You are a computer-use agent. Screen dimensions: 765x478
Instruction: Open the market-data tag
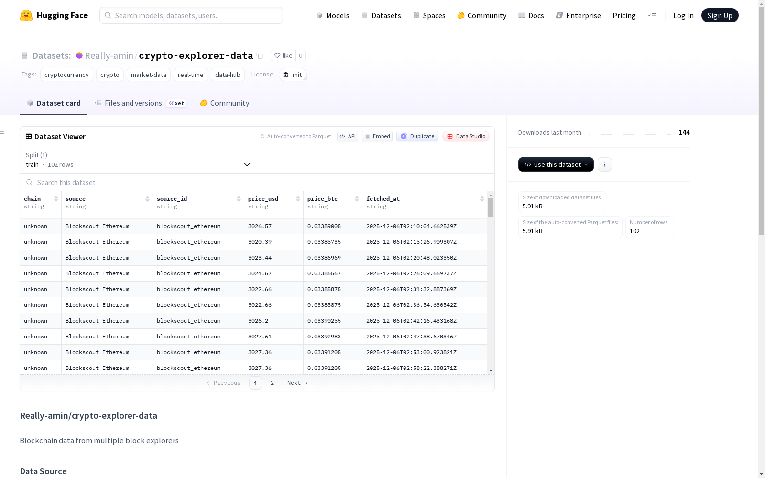click(x=149, y=75)
